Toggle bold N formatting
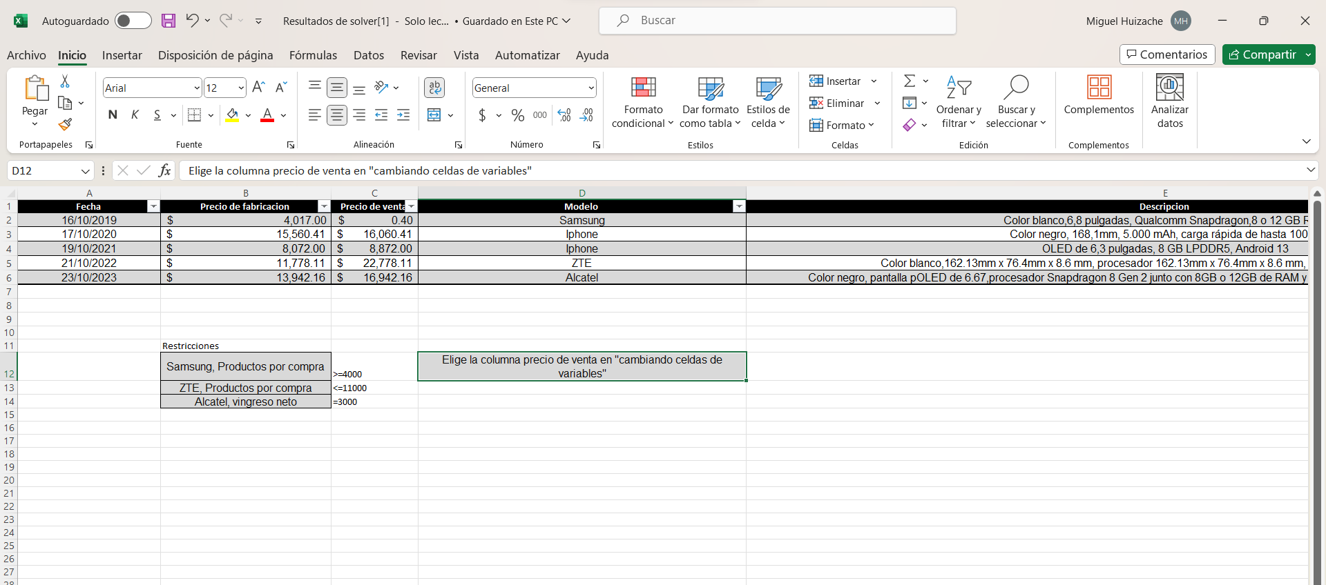Screen dimensions: 1326x585 [x=113, y=115]
